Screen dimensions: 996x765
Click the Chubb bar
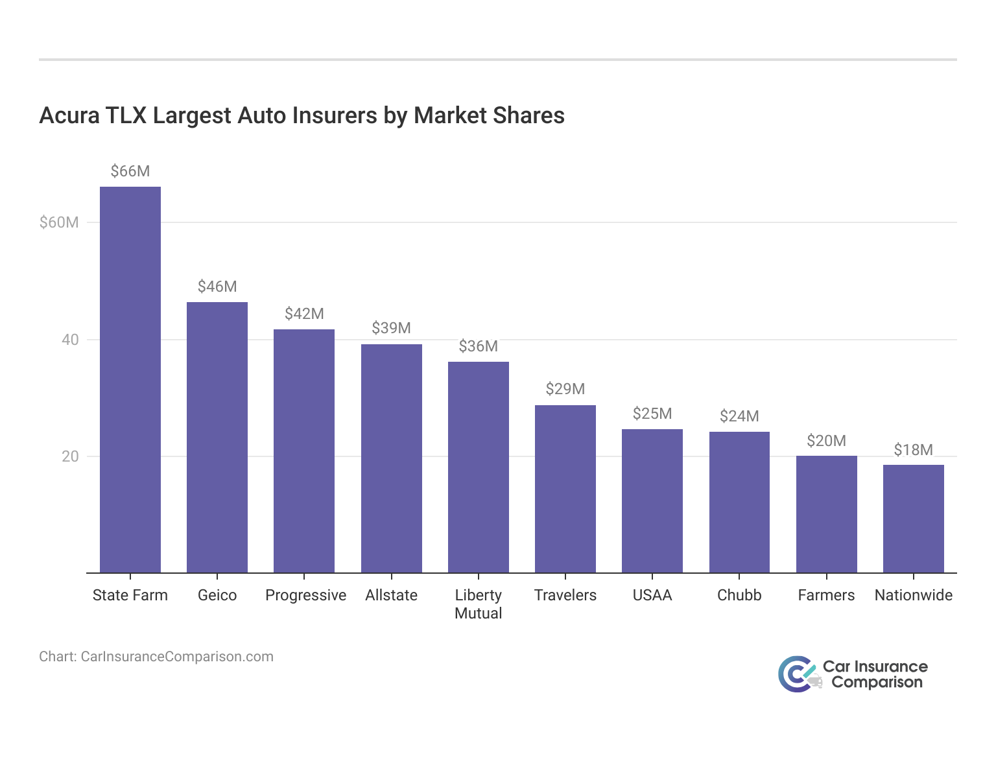739,502
